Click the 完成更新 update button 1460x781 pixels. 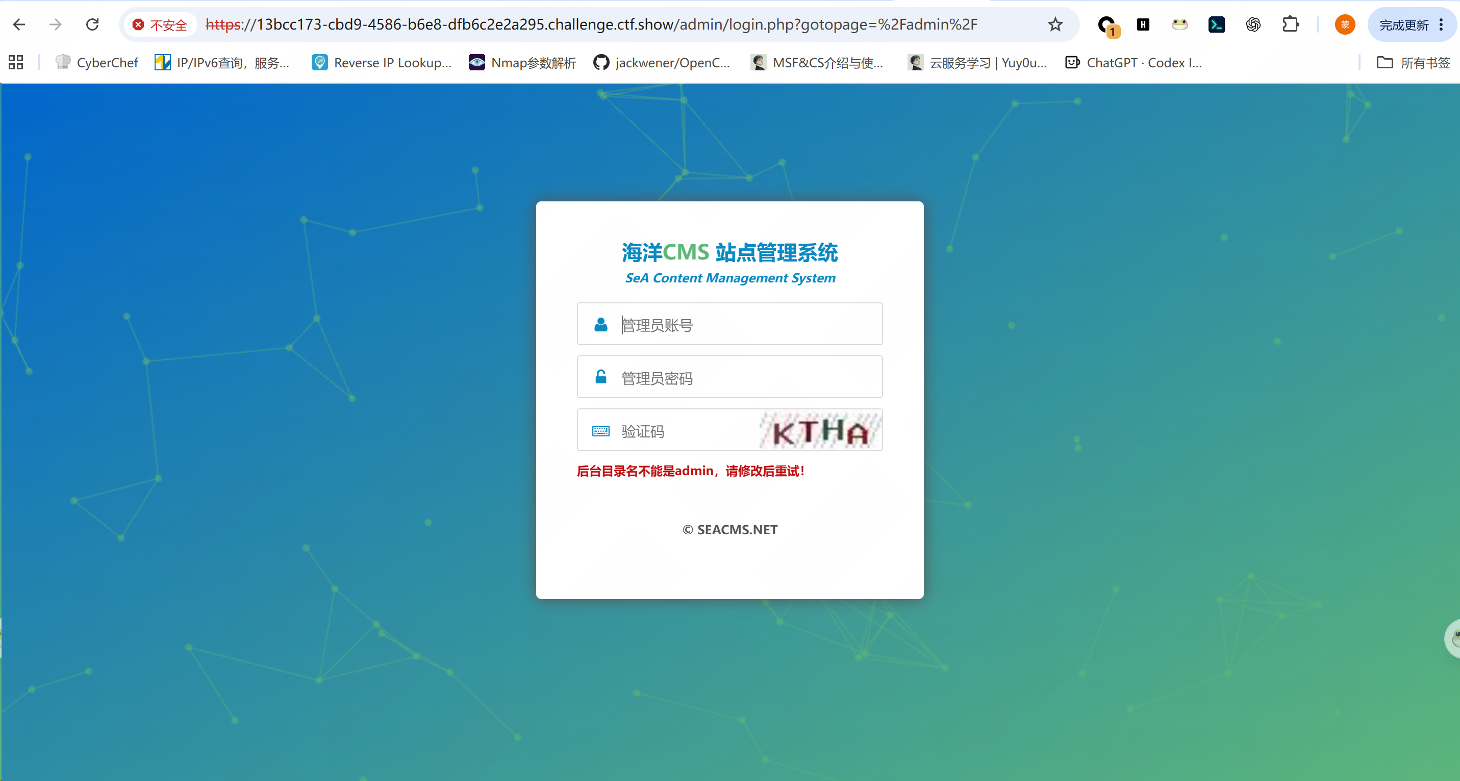tap(1403, 25)
